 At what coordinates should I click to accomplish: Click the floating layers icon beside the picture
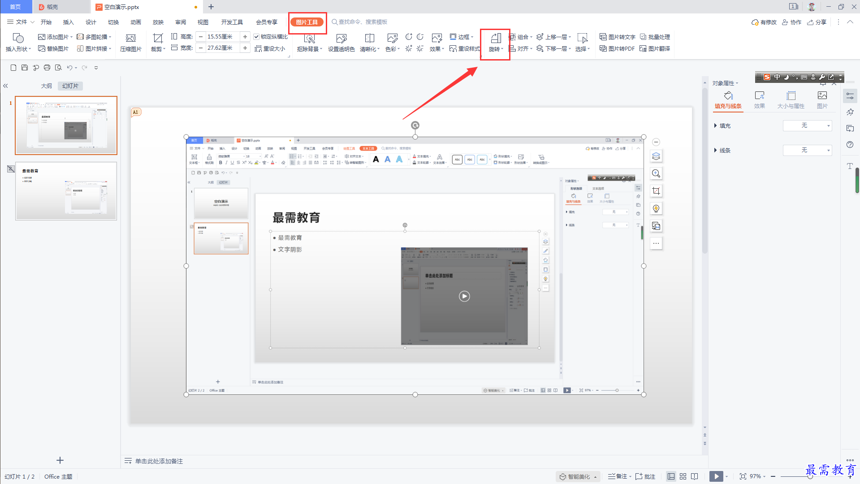tap(656, 156)
